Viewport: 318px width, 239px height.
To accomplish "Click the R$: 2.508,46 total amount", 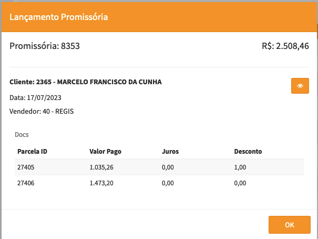I will (285, 46).
